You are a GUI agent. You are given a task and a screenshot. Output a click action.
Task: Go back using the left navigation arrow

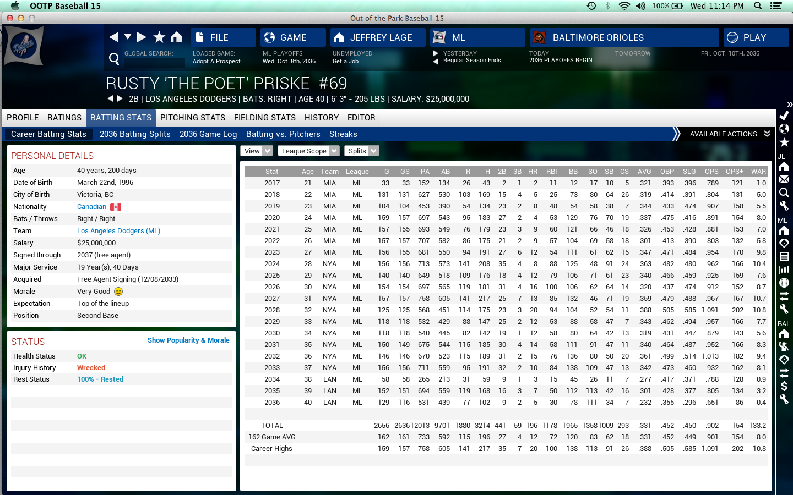(x=114, y=37)
